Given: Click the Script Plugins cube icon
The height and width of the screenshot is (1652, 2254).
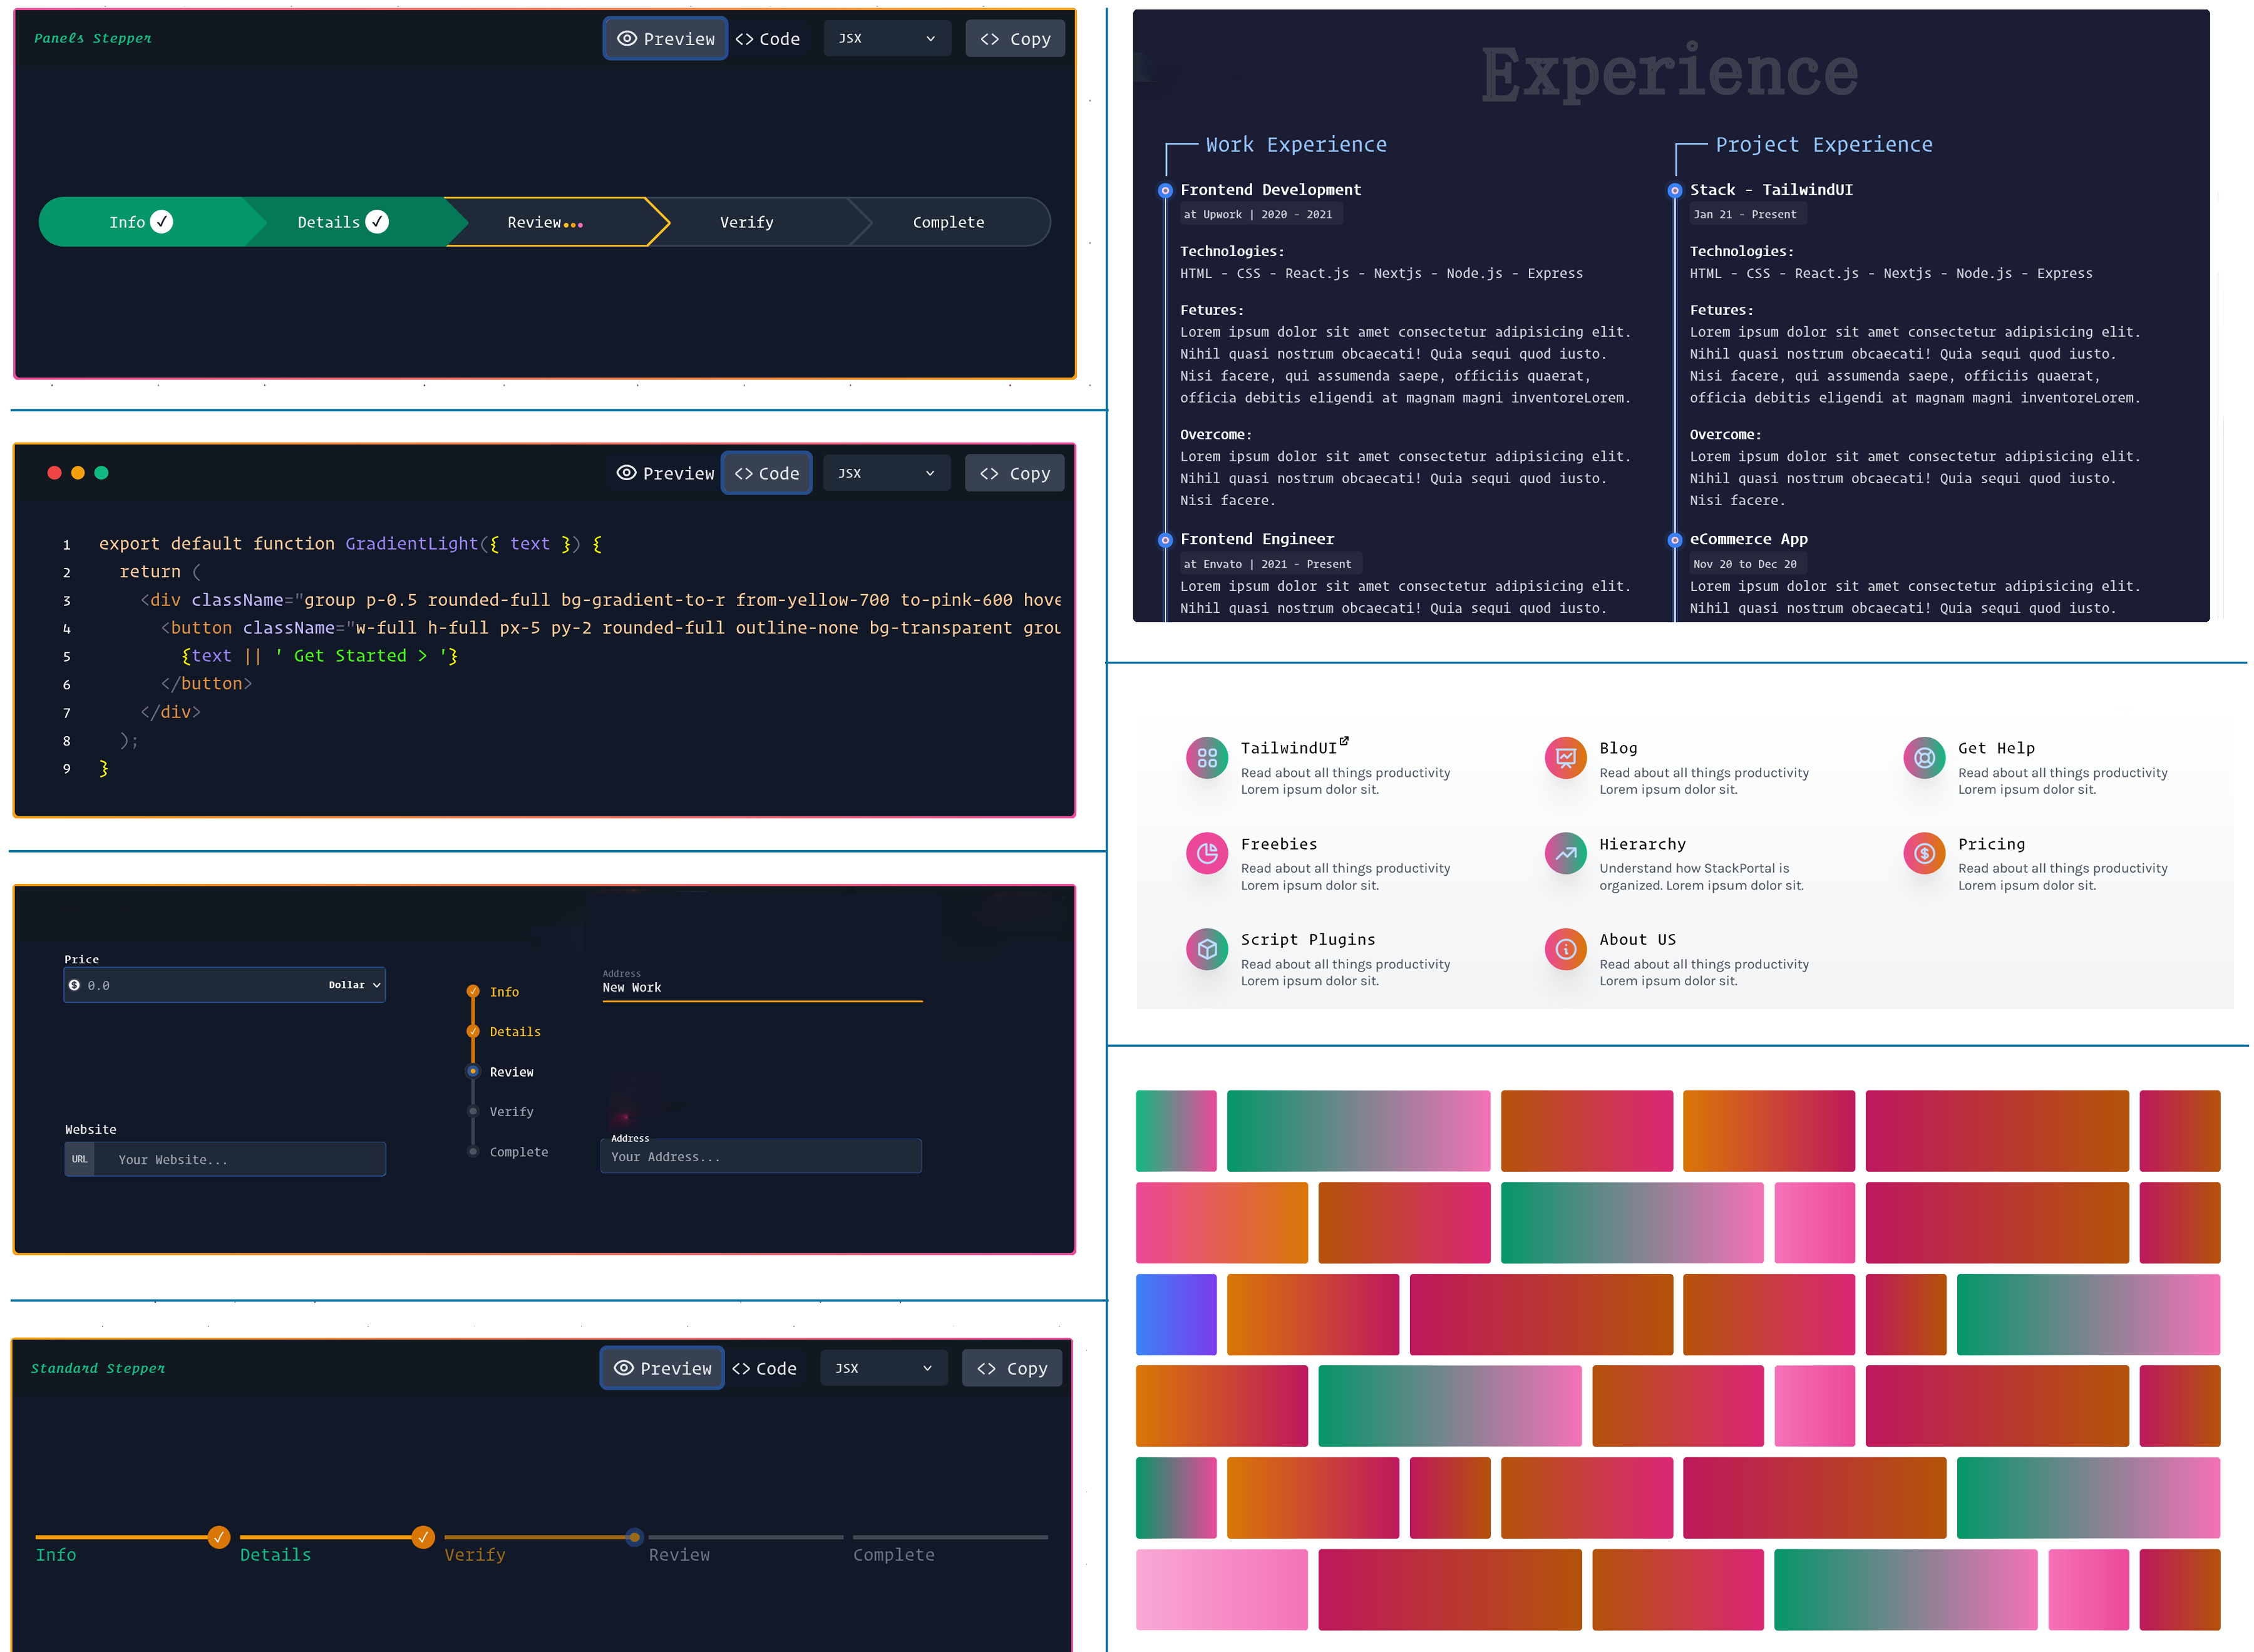Looking at the screenshot, I should (1207, 949).
